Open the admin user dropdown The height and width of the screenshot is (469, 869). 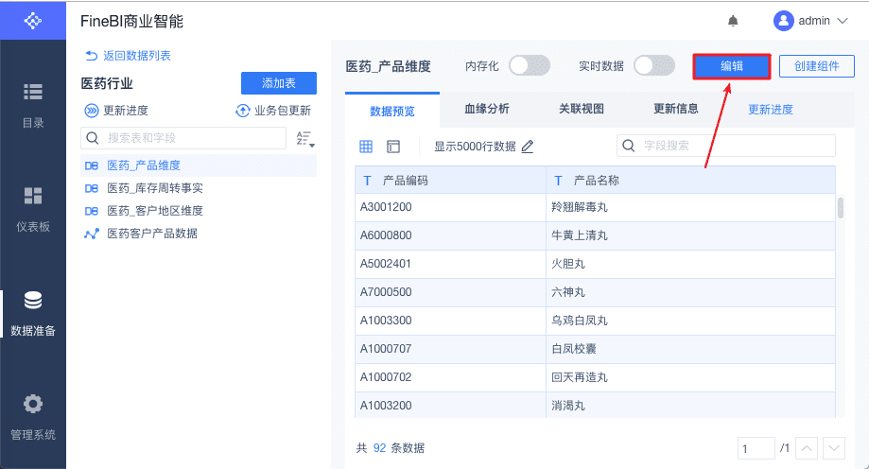[x=811, y=21]
